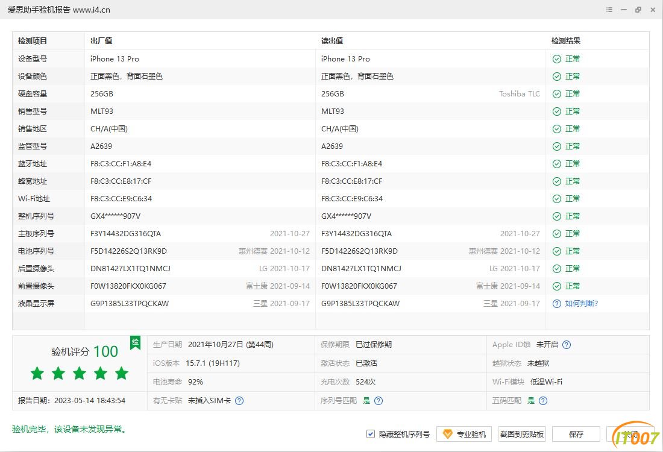
Task: Click read-out 主板序列号 F3Y14432DG316QTA
Action: point(356,234)
